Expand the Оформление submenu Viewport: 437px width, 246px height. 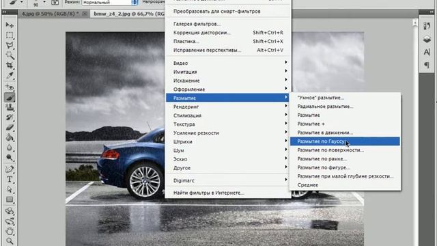point(228,90)
